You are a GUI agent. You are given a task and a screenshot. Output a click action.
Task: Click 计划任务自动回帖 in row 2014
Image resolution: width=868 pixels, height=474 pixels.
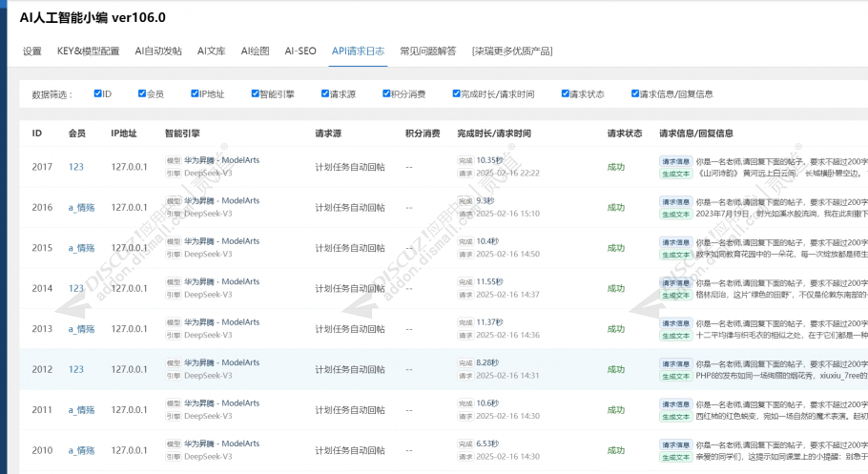click(350, 288)
